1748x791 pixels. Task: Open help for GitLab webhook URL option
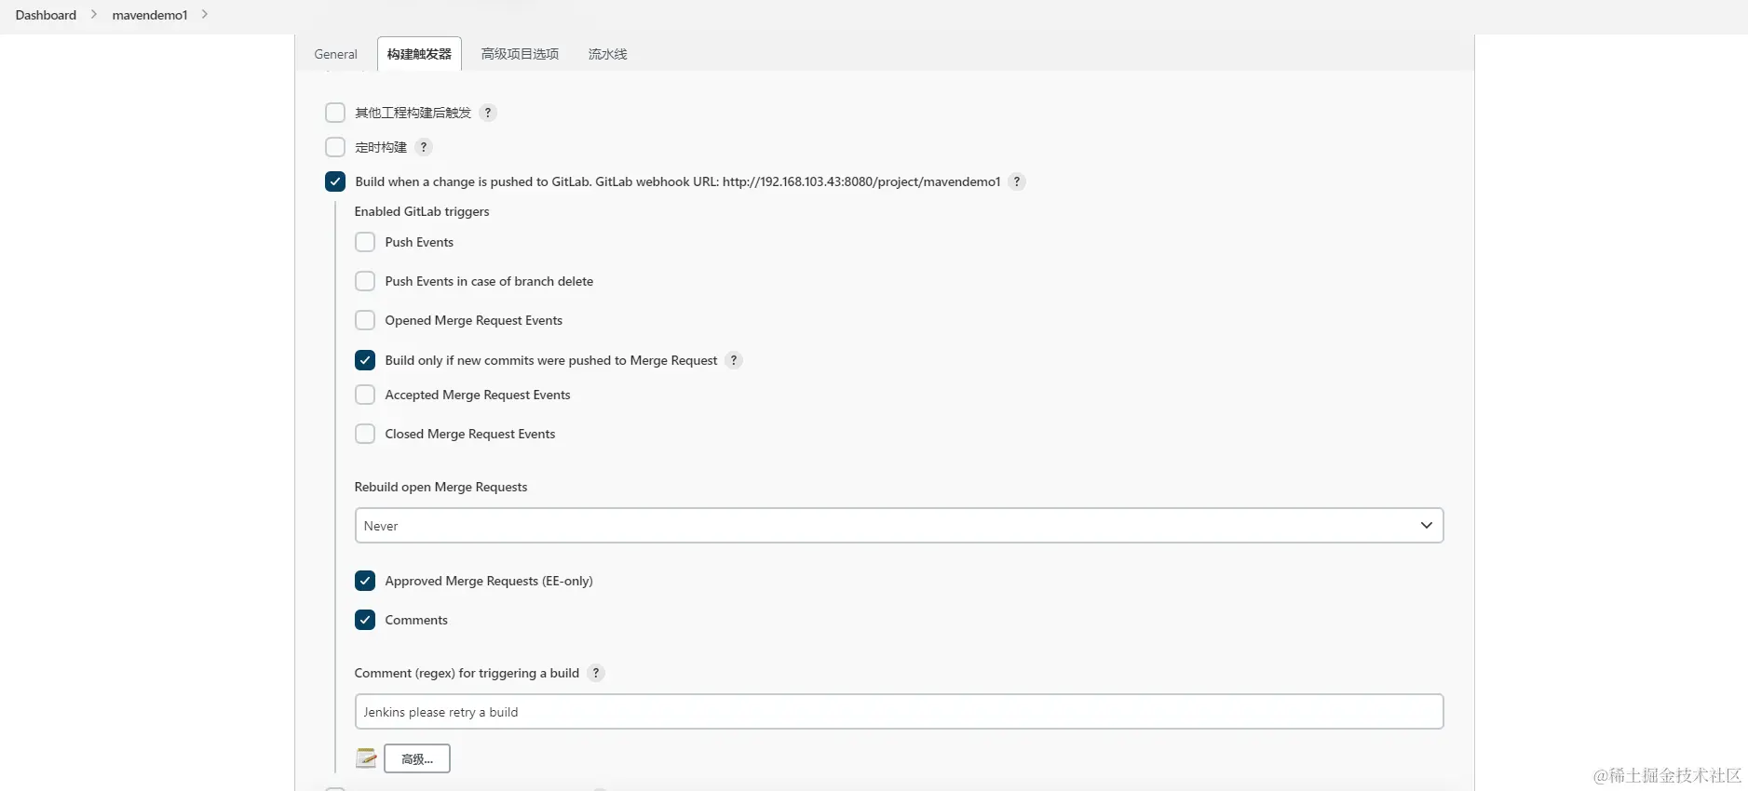pos(1017,181)
